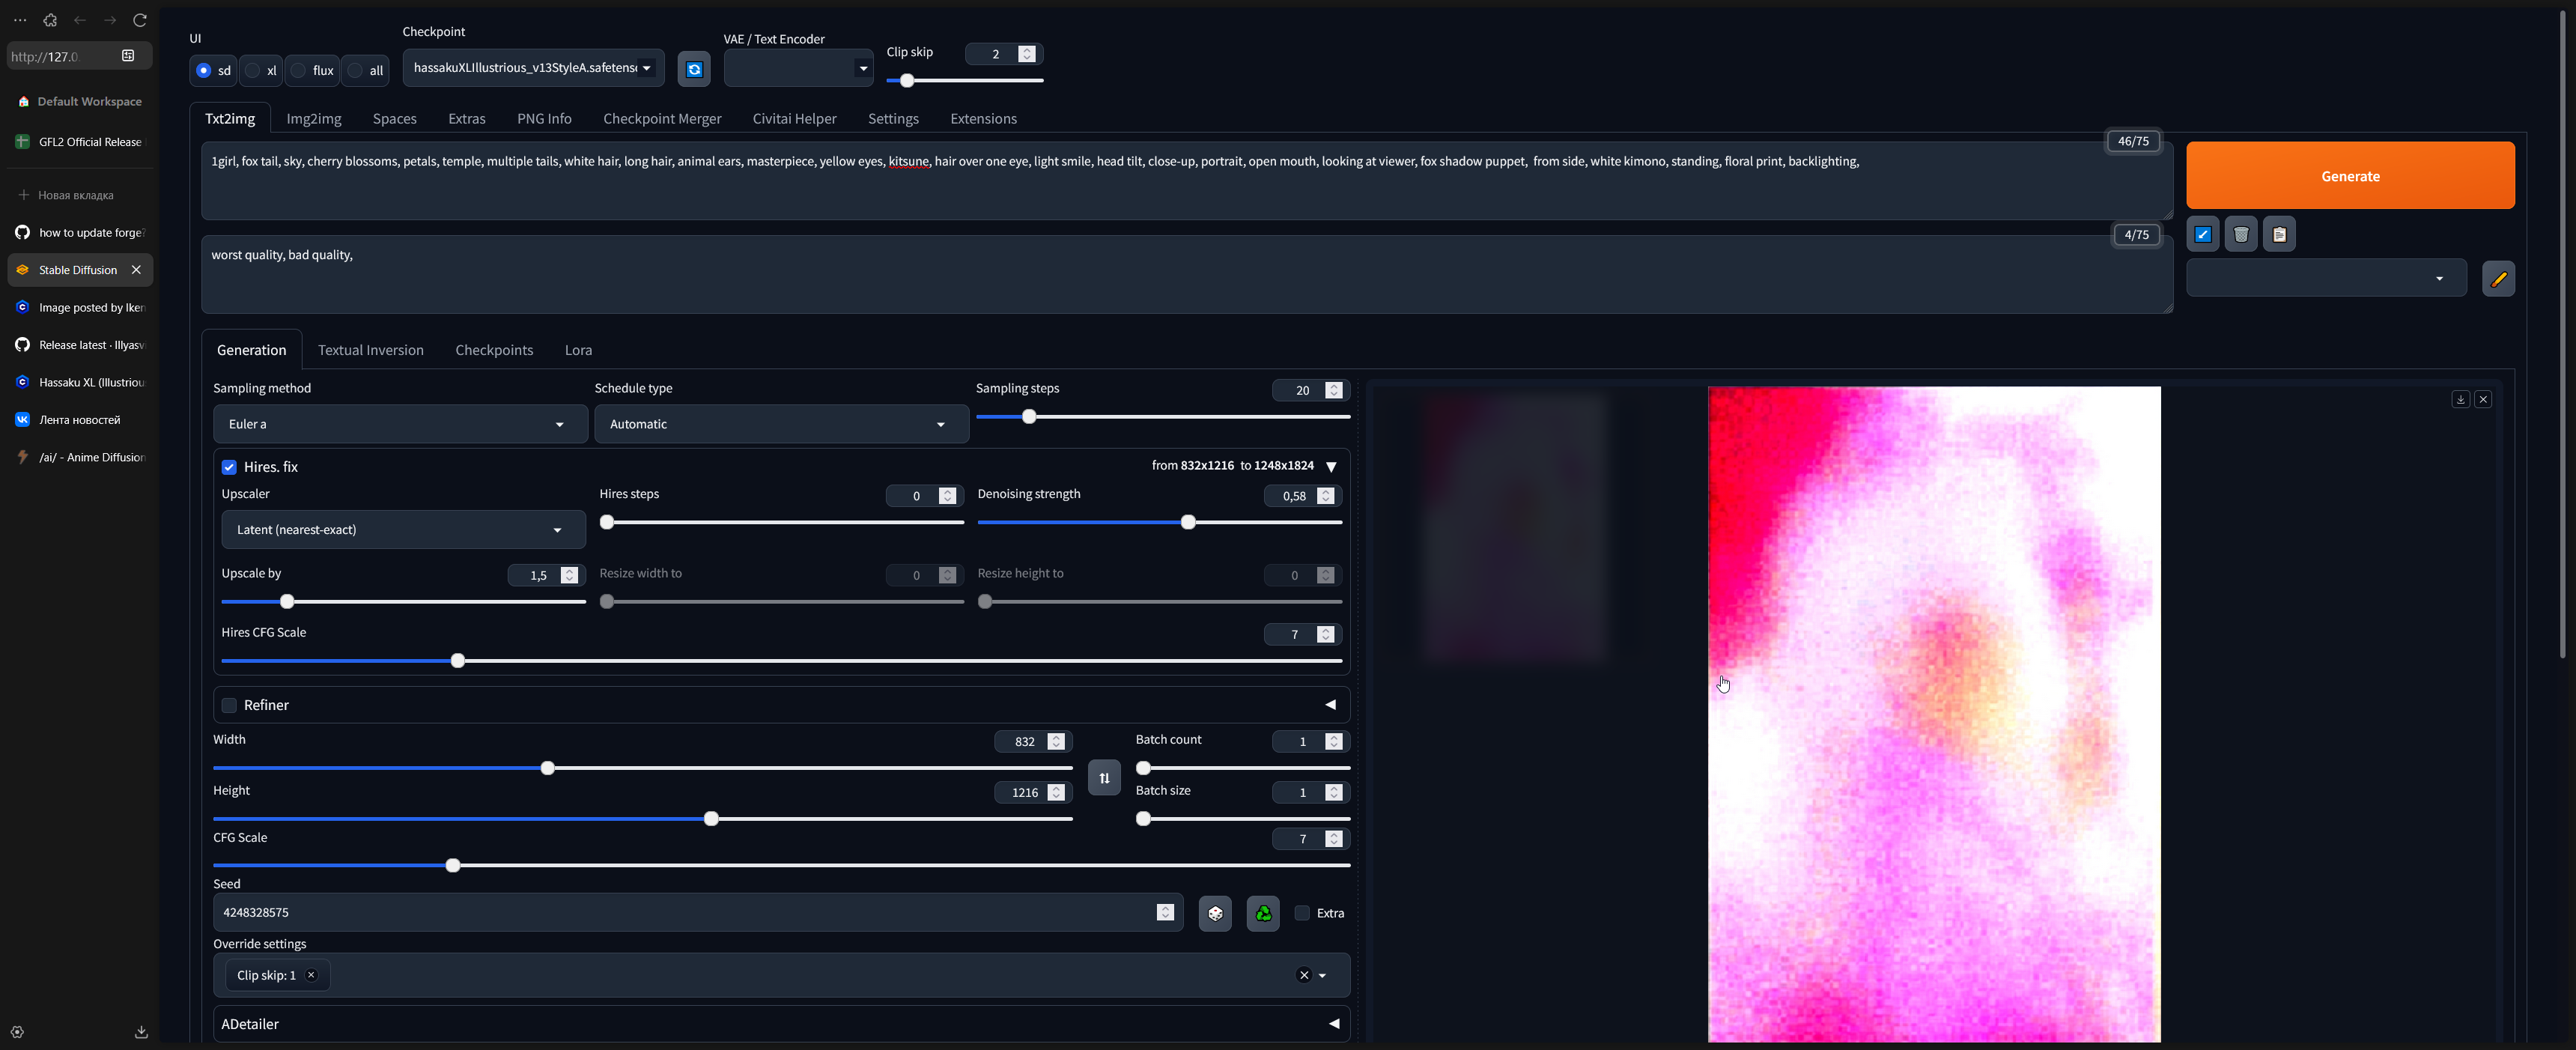Open browser settings gear icon

tap(17, 1032)
